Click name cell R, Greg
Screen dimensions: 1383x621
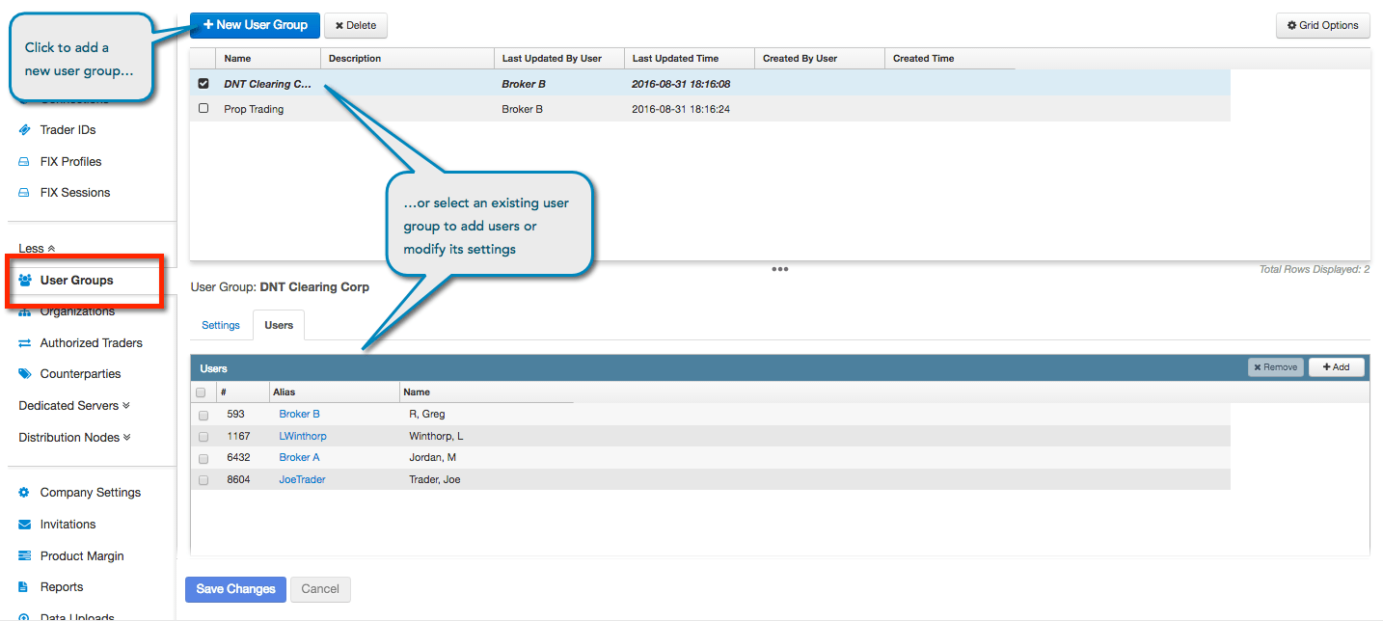click(426, 415)
